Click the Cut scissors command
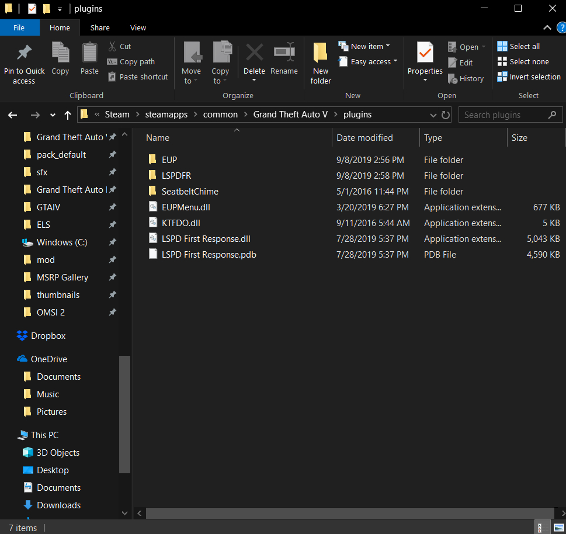 click(x=120, y=46)
